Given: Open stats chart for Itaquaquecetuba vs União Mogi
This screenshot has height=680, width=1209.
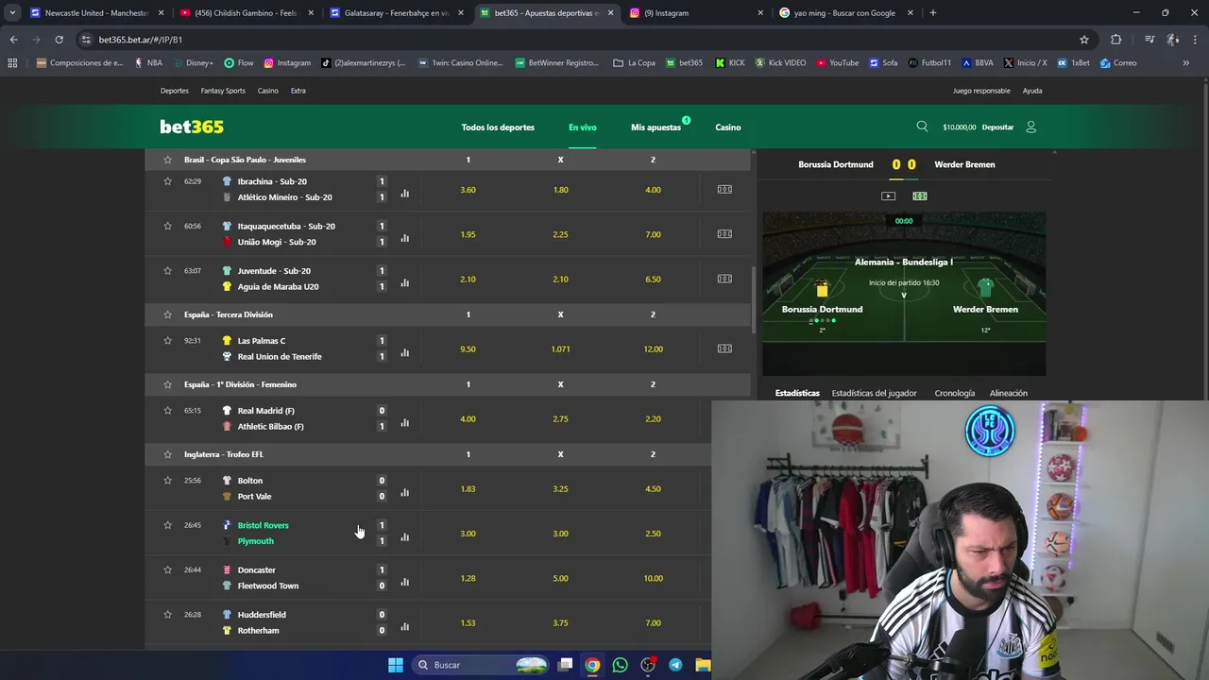Looking at the screenshot, I should [x=404, y=238].
